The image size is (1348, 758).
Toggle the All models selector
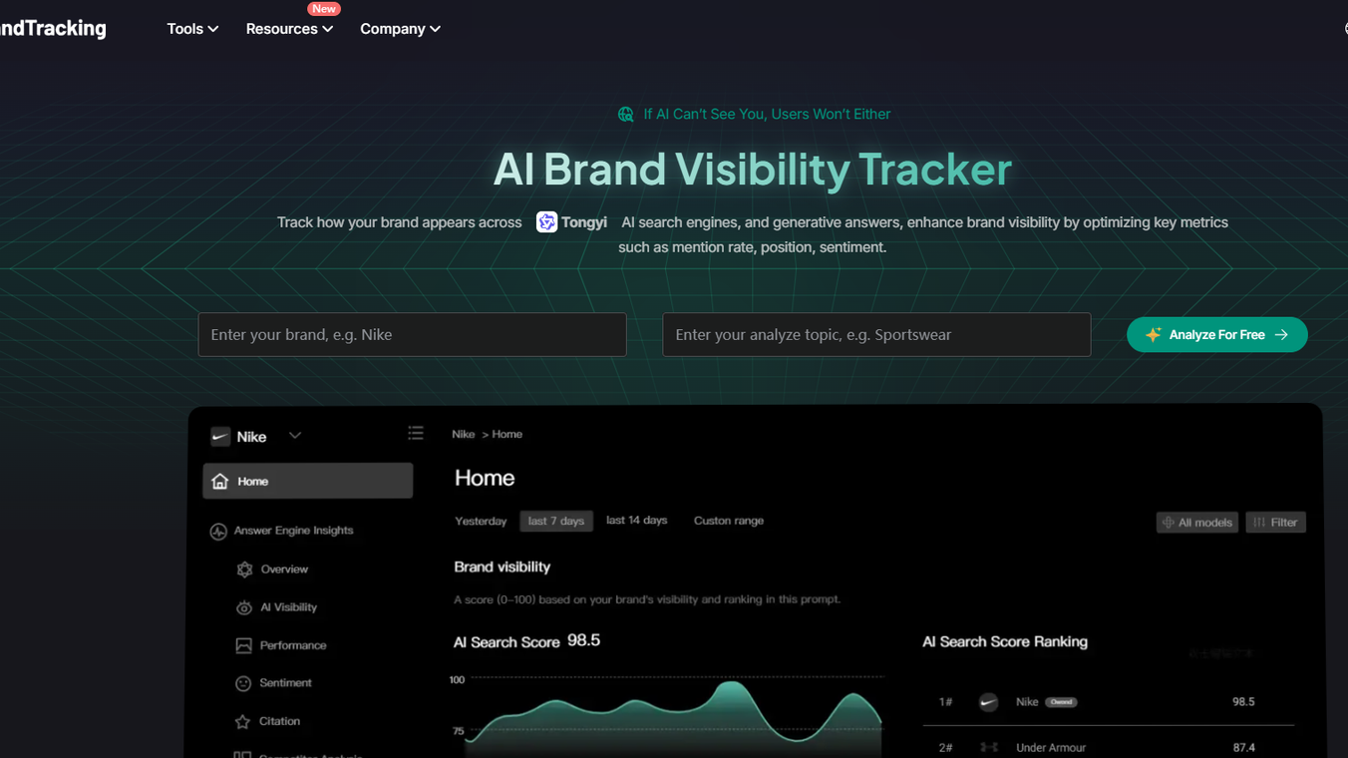tap(1196, 522)
